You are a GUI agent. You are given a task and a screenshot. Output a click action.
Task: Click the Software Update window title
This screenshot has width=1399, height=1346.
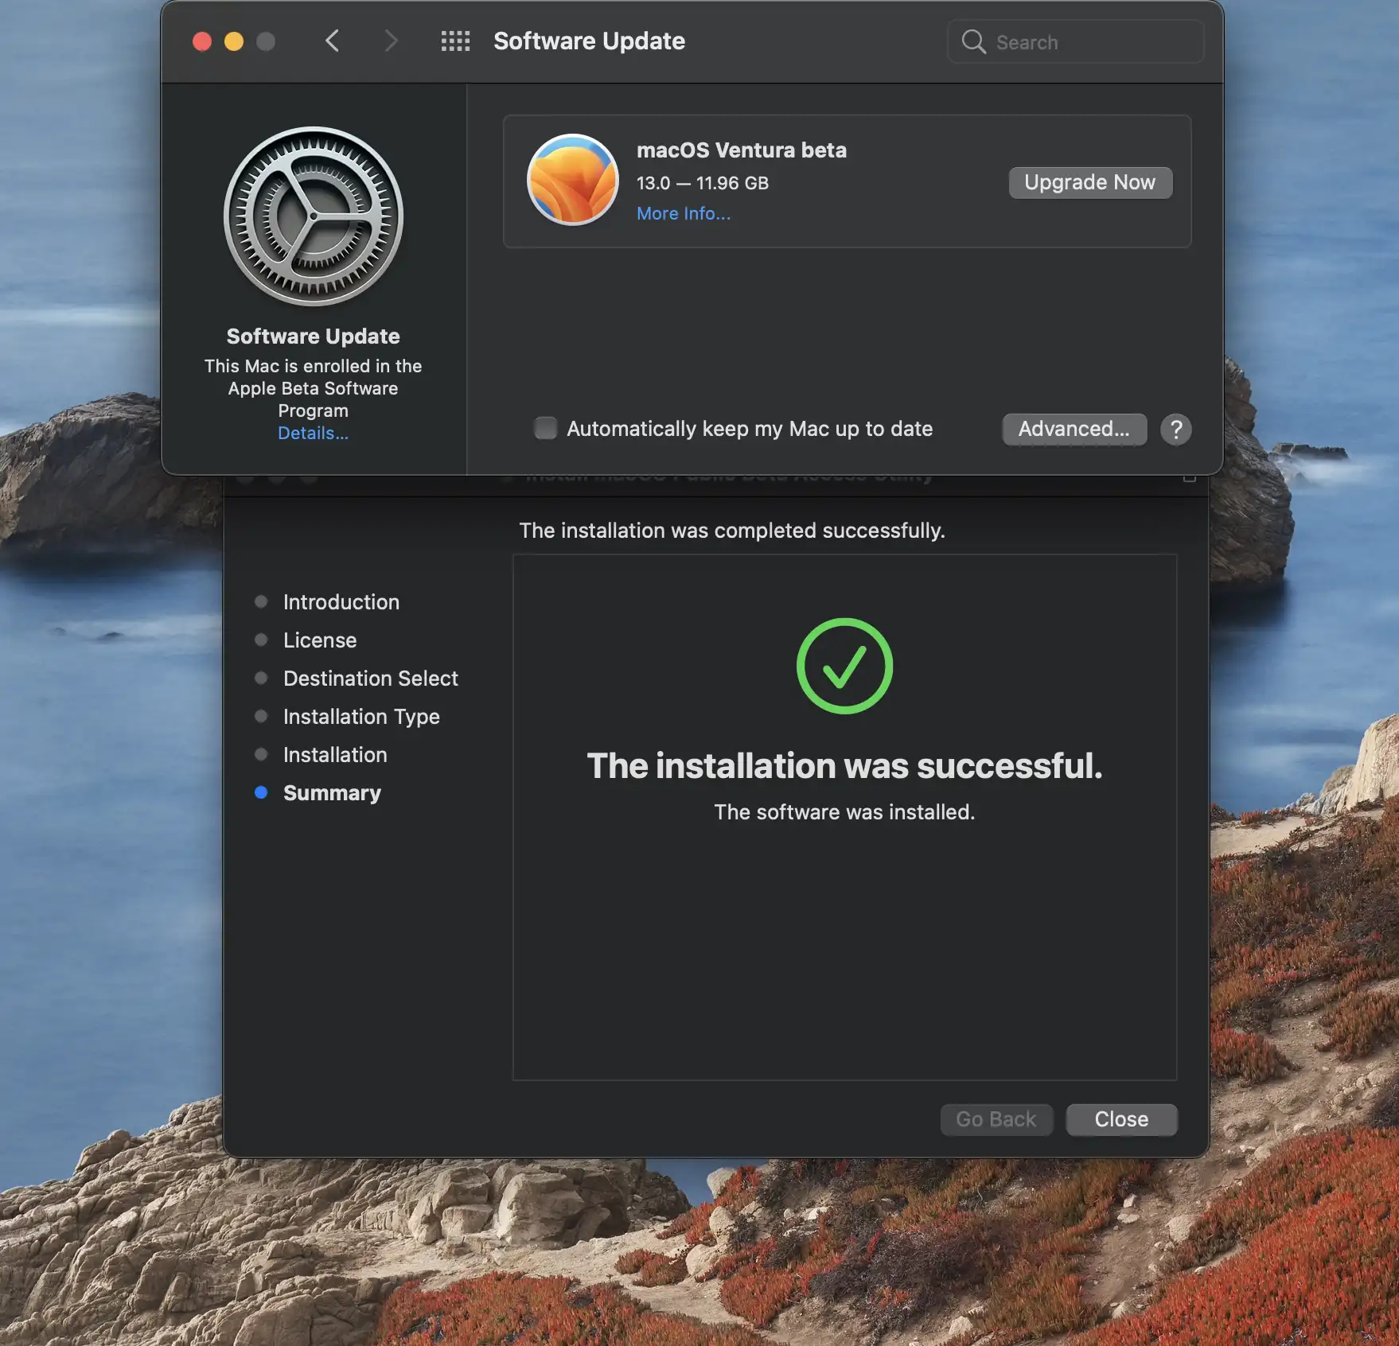[x=589, y=41]
